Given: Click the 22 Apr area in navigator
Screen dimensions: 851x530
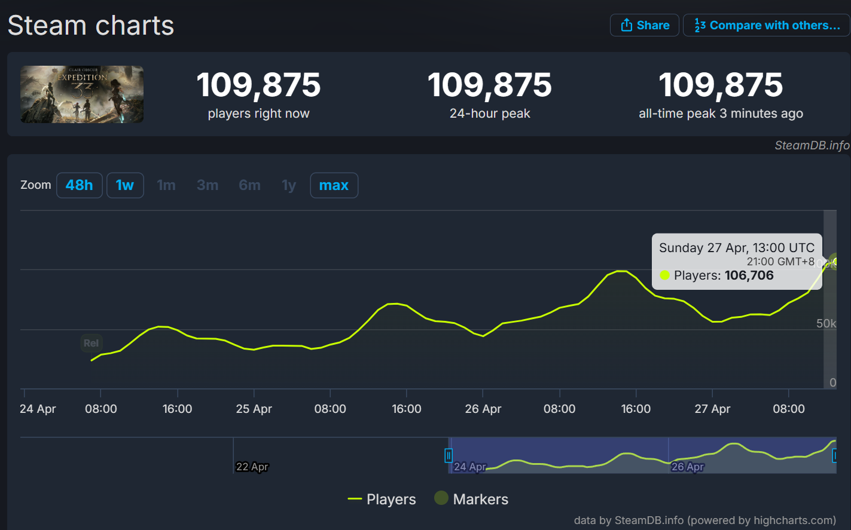Looking at the screenshot, I should pyautogui.click(x=252, y=467).
